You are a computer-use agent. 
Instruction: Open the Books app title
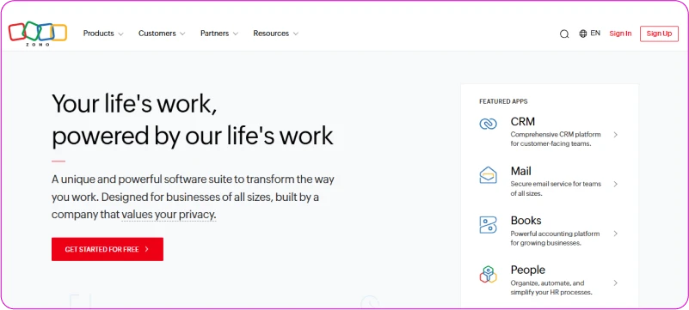coord(526,220)
